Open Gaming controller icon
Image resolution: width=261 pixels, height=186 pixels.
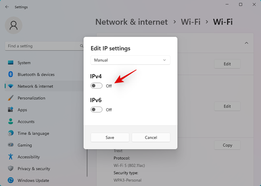pos(10,145)
